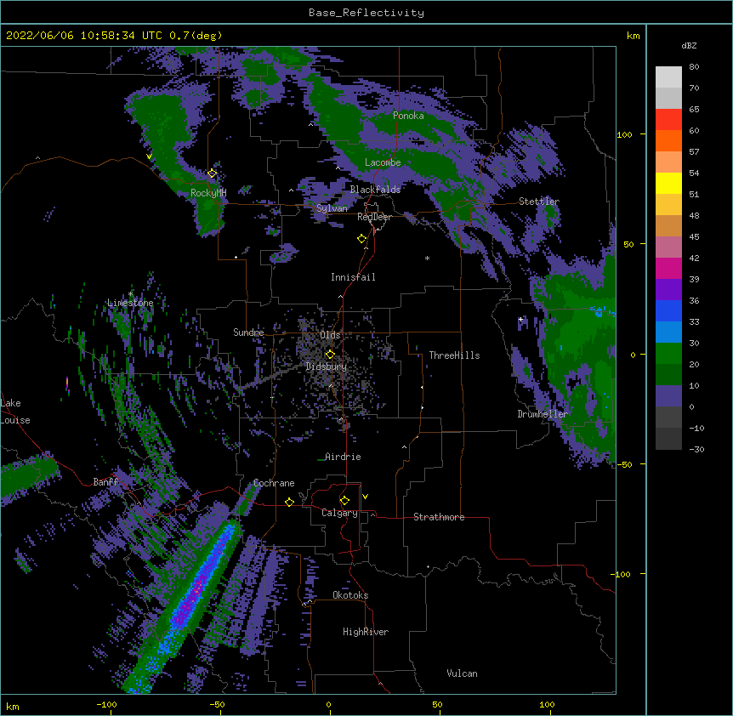Click the Base_Reflectivity title text
Screen dimensions: 733x716
366,13
